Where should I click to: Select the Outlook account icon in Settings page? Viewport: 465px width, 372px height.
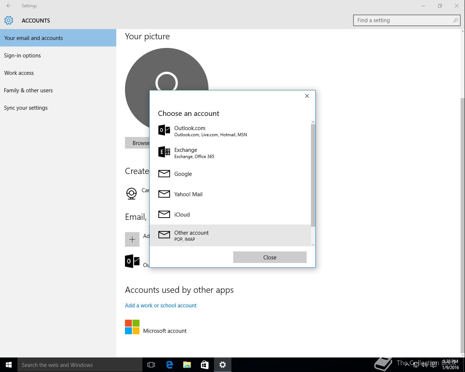tap(132, 261)
